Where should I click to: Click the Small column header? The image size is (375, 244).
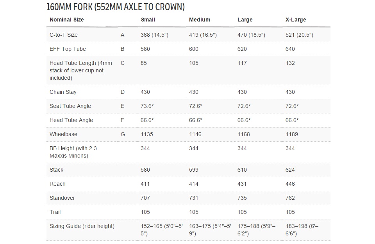click(x=148, y=20)
